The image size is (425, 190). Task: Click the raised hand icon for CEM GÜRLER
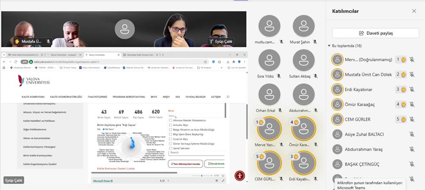point(404,119)
